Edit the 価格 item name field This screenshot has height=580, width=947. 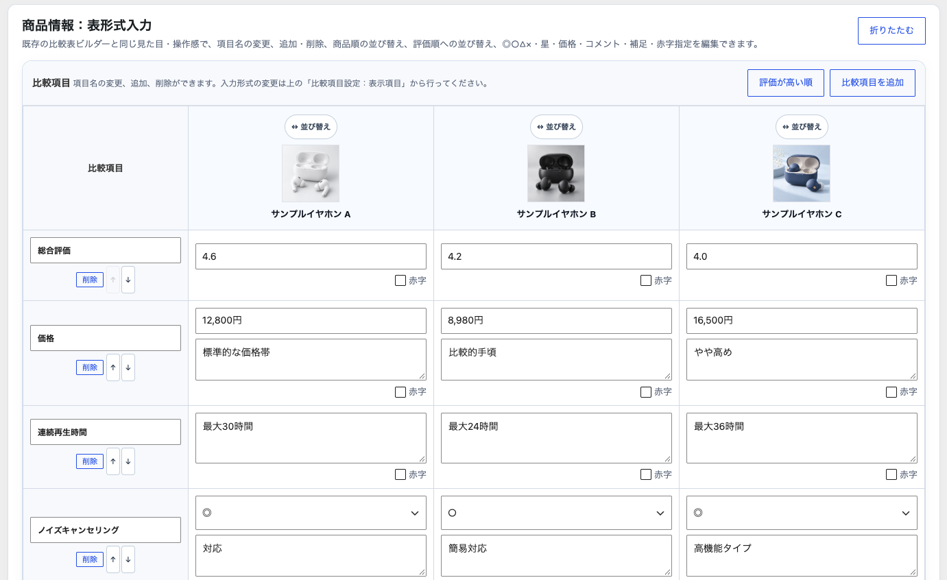tap(106, 338)
